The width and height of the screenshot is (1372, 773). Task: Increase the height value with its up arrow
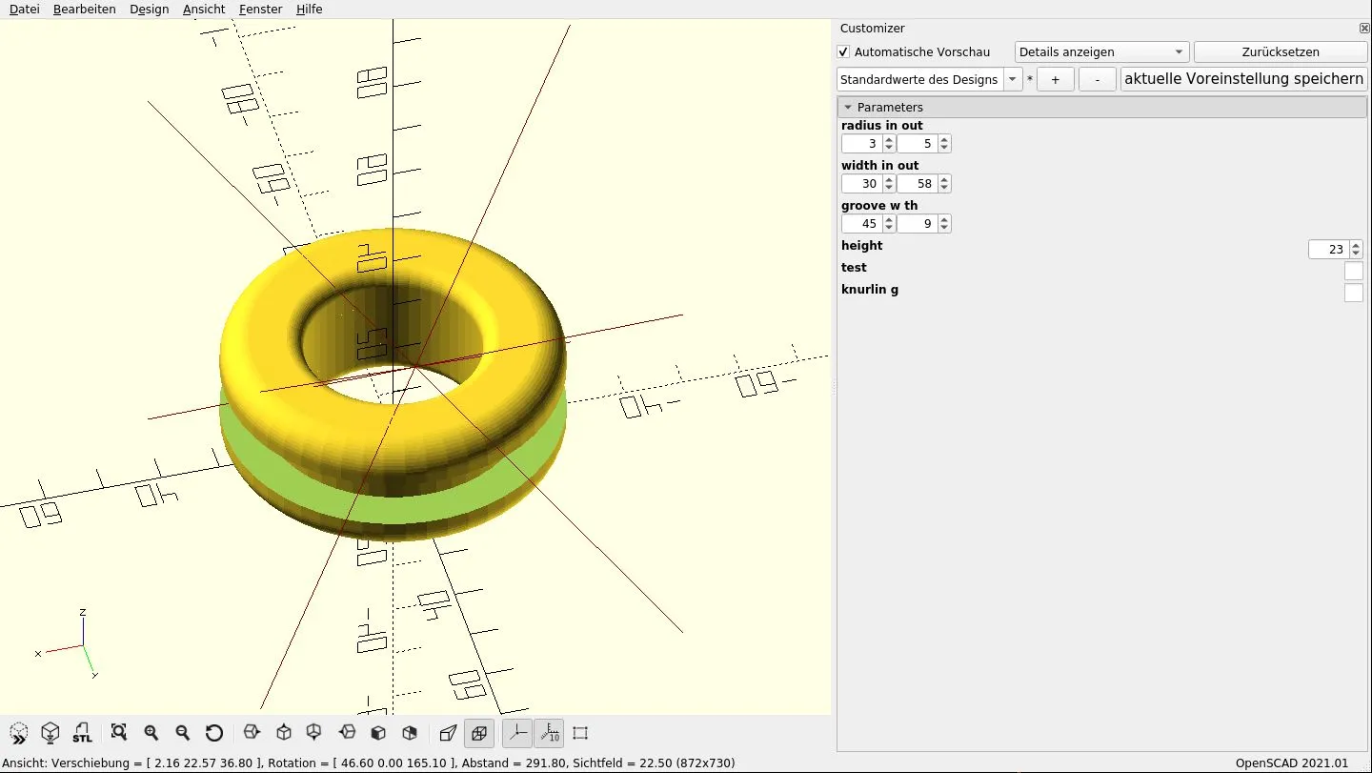[1356, 245]
